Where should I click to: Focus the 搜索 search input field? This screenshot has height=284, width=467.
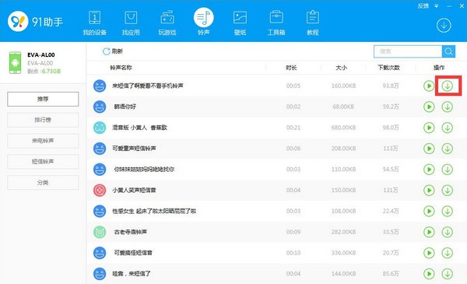click(408, 51)
